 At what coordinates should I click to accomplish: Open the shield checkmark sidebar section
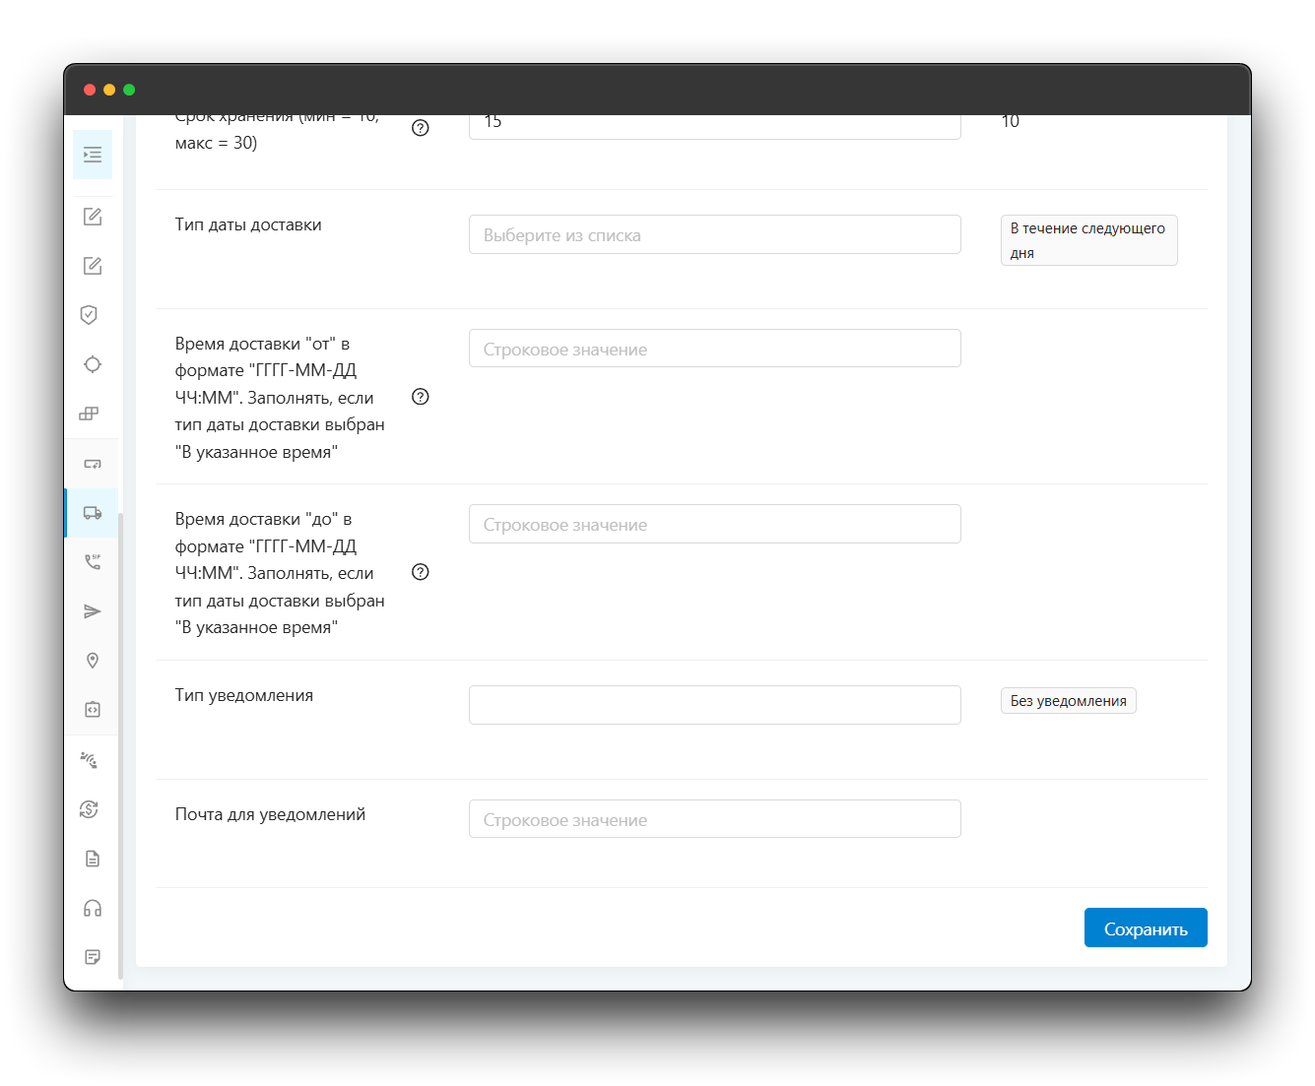click(x=89, y=315)
